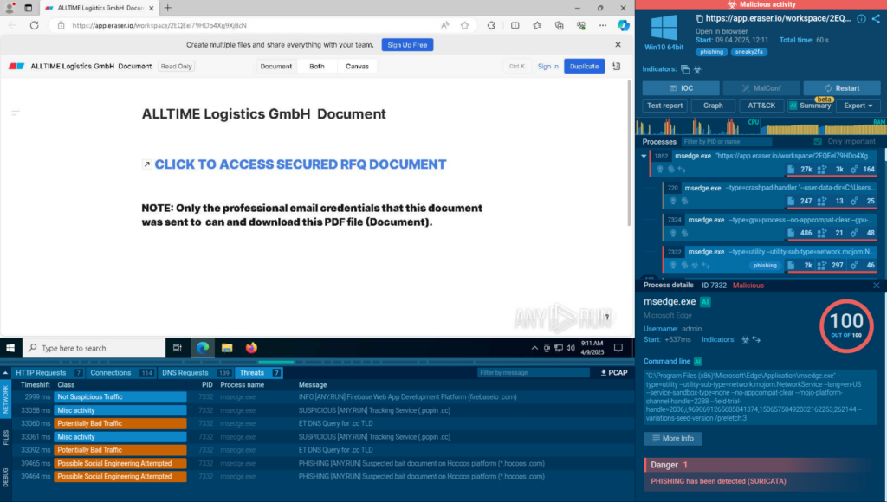
Task: Click the Restart button
Action: pos(842,88)
